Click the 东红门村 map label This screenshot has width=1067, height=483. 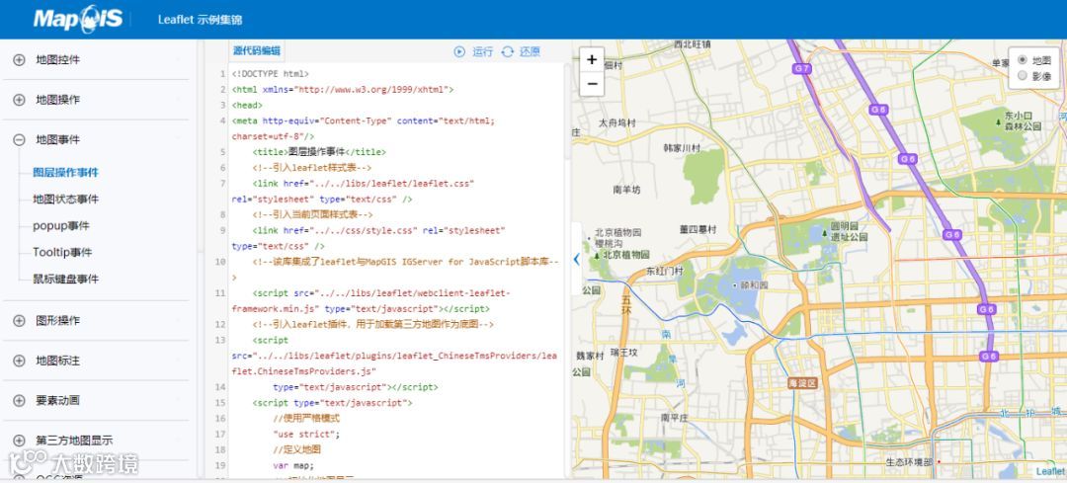tap(664, 271)
